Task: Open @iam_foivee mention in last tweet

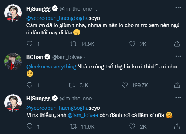Action: [83, 115]
